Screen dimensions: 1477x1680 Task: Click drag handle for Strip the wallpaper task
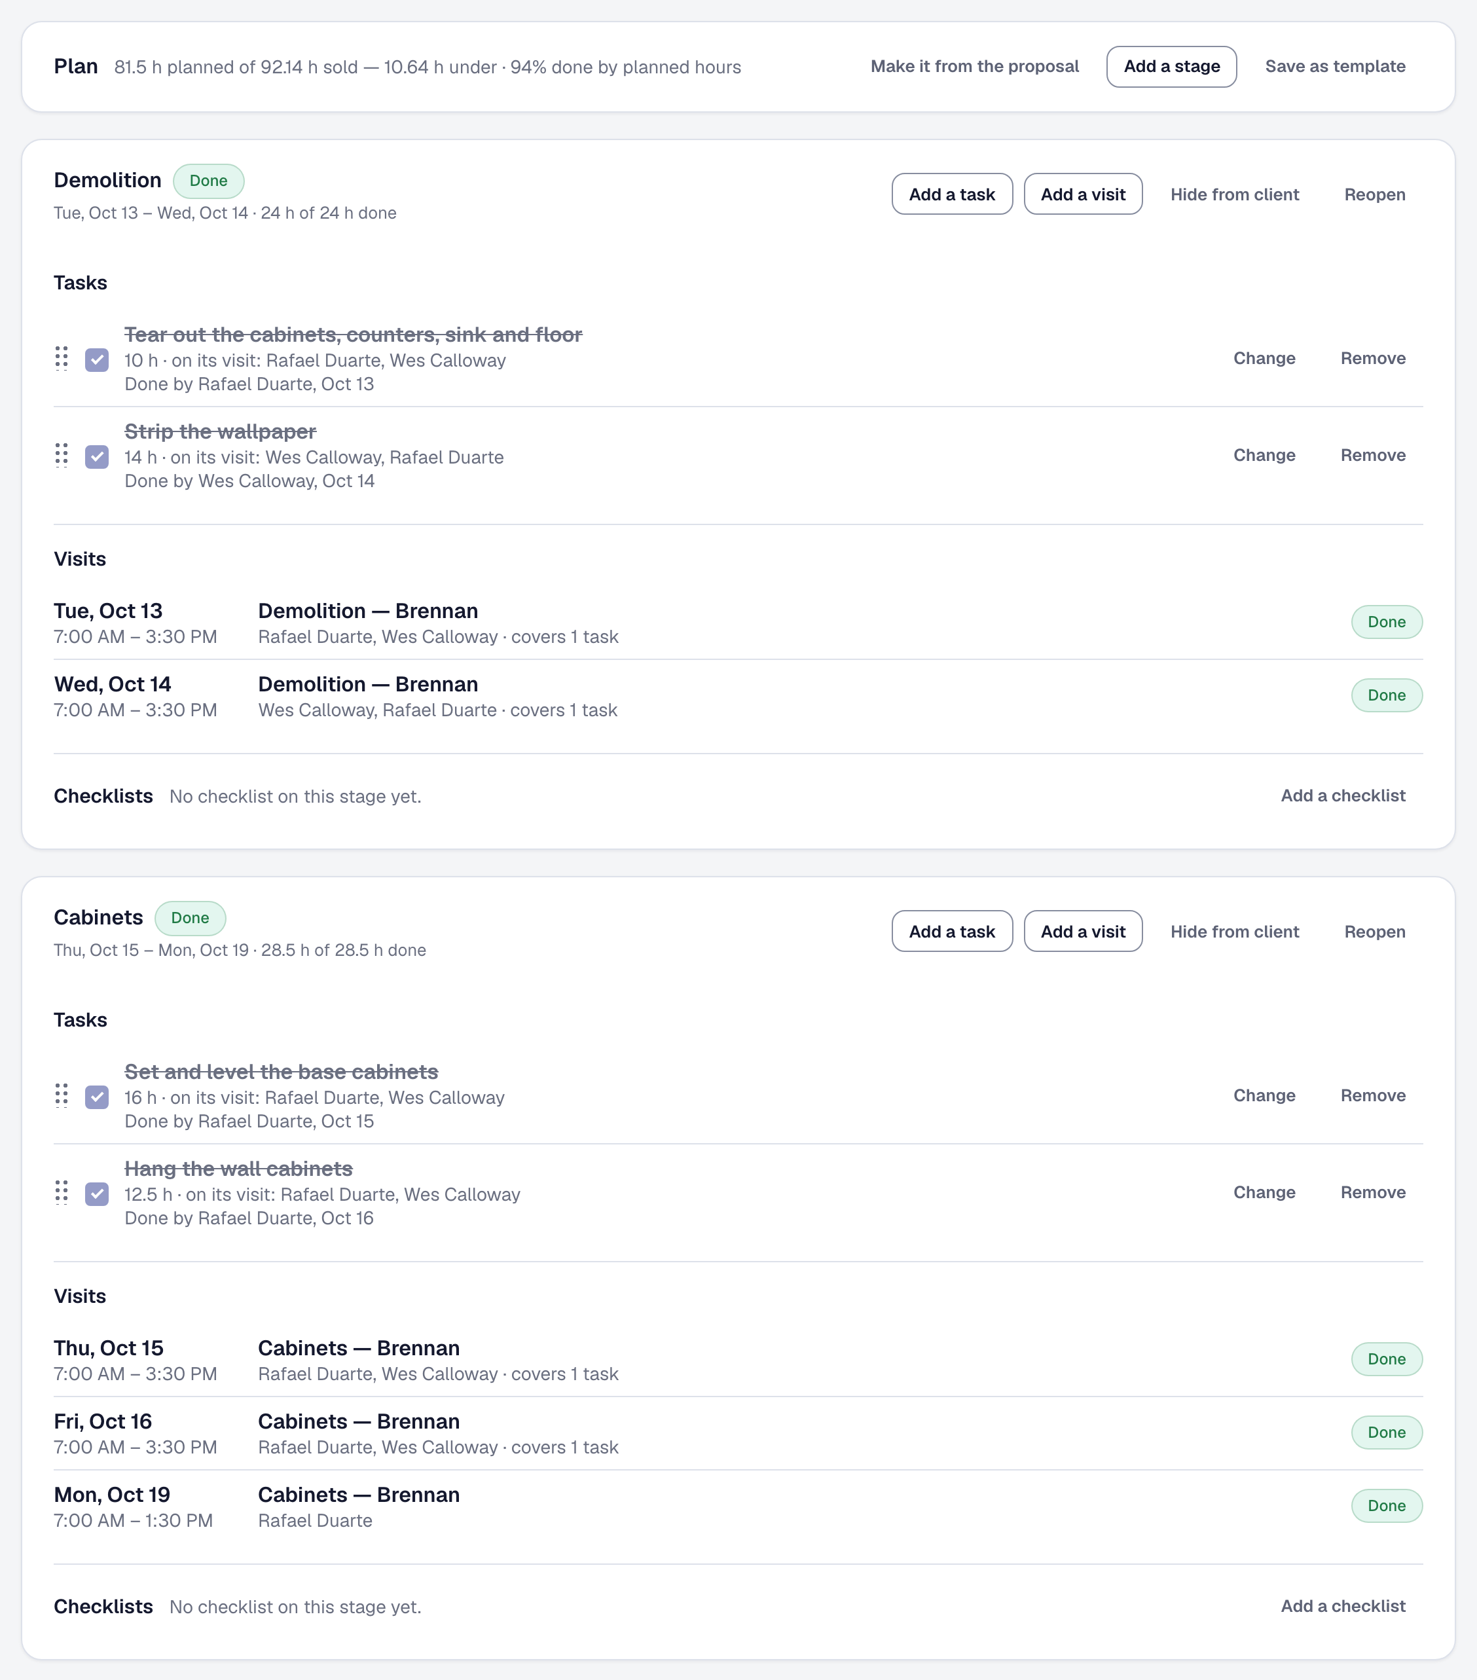[62, 455]
